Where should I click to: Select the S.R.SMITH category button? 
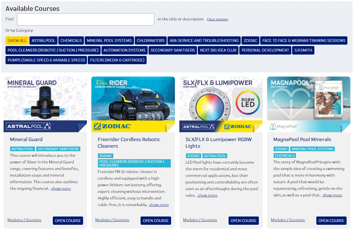click(303, 50)
